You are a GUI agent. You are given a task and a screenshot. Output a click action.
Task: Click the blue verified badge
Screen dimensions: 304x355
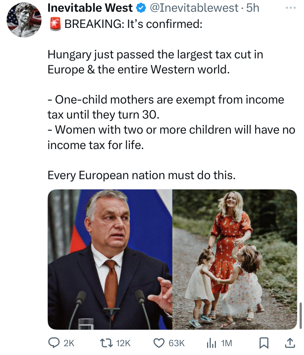pos(141,8)
